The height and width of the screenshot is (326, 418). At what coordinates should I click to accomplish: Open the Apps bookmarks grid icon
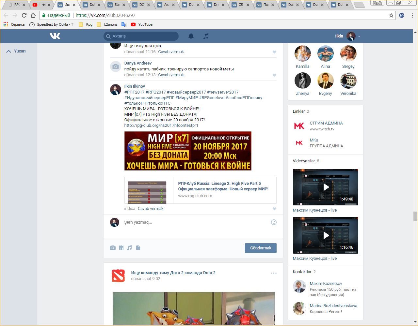click(x=6, y=24)
